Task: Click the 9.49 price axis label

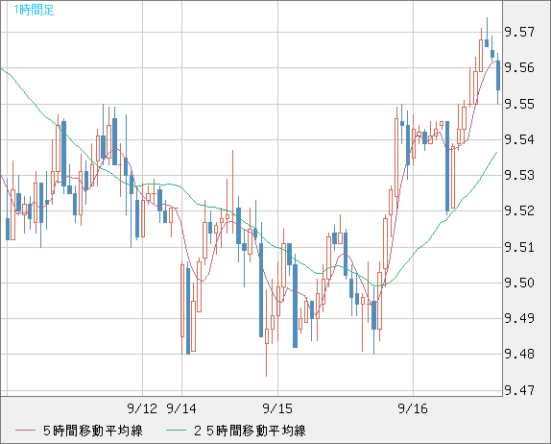Action: [x=519, y=318]
